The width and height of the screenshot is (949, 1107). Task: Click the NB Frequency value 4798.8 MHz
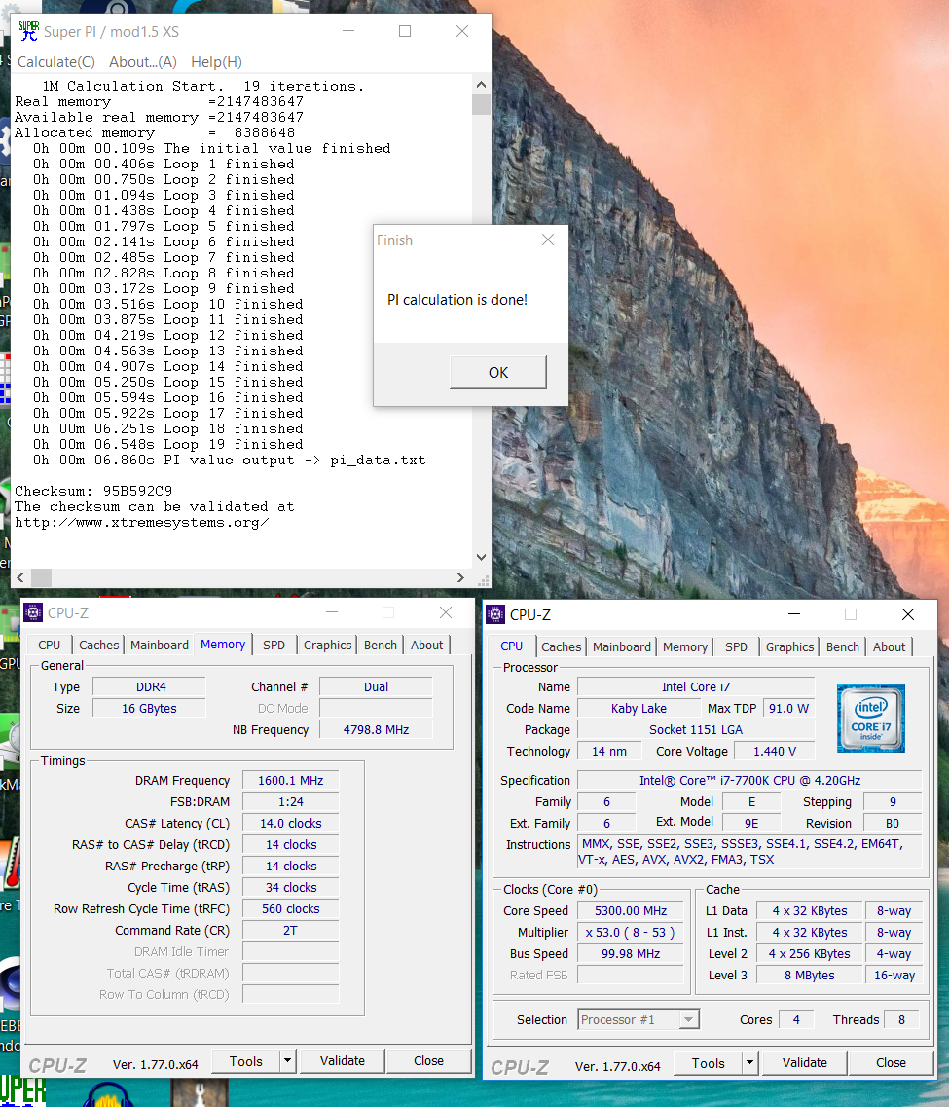[376, 729]
